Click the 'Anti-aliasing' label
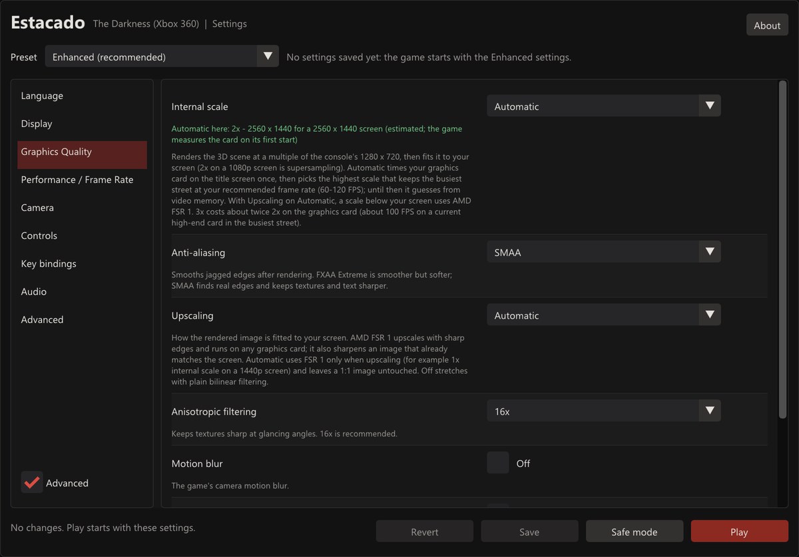This screenshot has width=799, height=557. pos(198,252)
